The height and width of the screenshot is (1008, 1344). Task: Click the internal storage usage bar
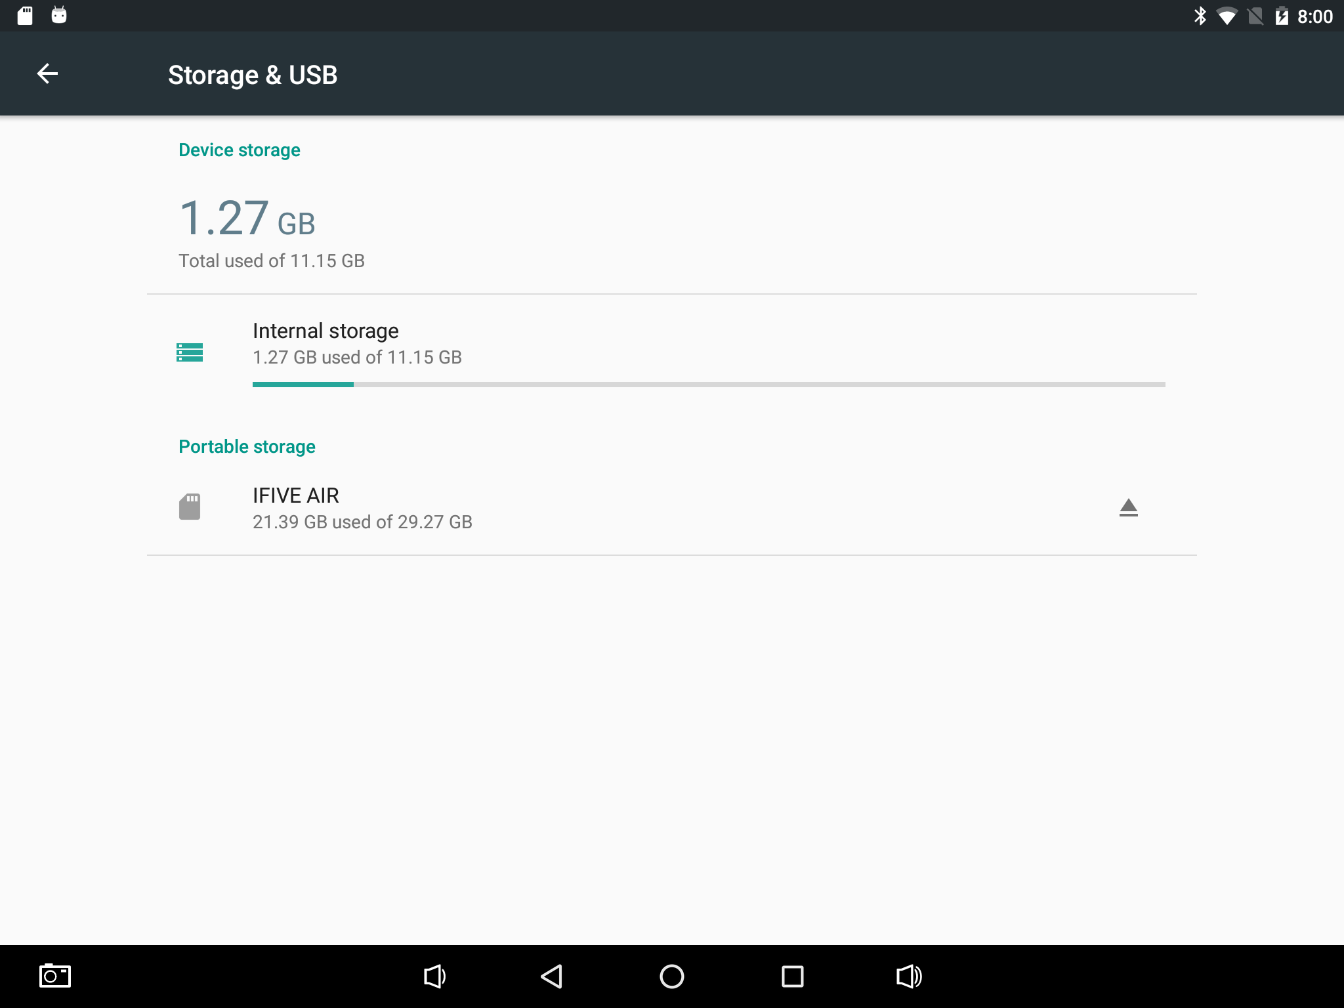pos(709,385)
